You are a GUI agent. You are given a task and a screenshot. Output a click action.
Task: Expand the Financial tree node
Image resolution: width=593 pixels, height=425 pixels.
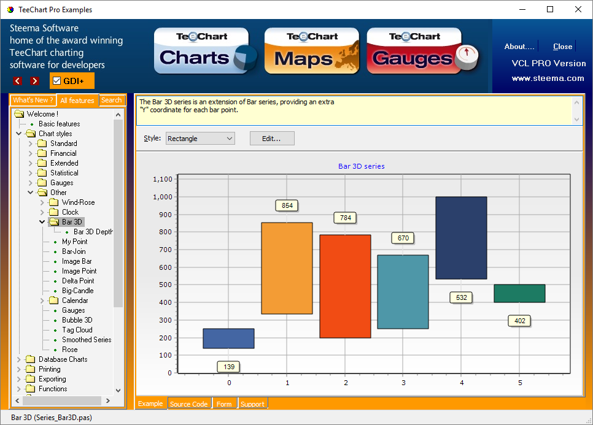point(30,153)
